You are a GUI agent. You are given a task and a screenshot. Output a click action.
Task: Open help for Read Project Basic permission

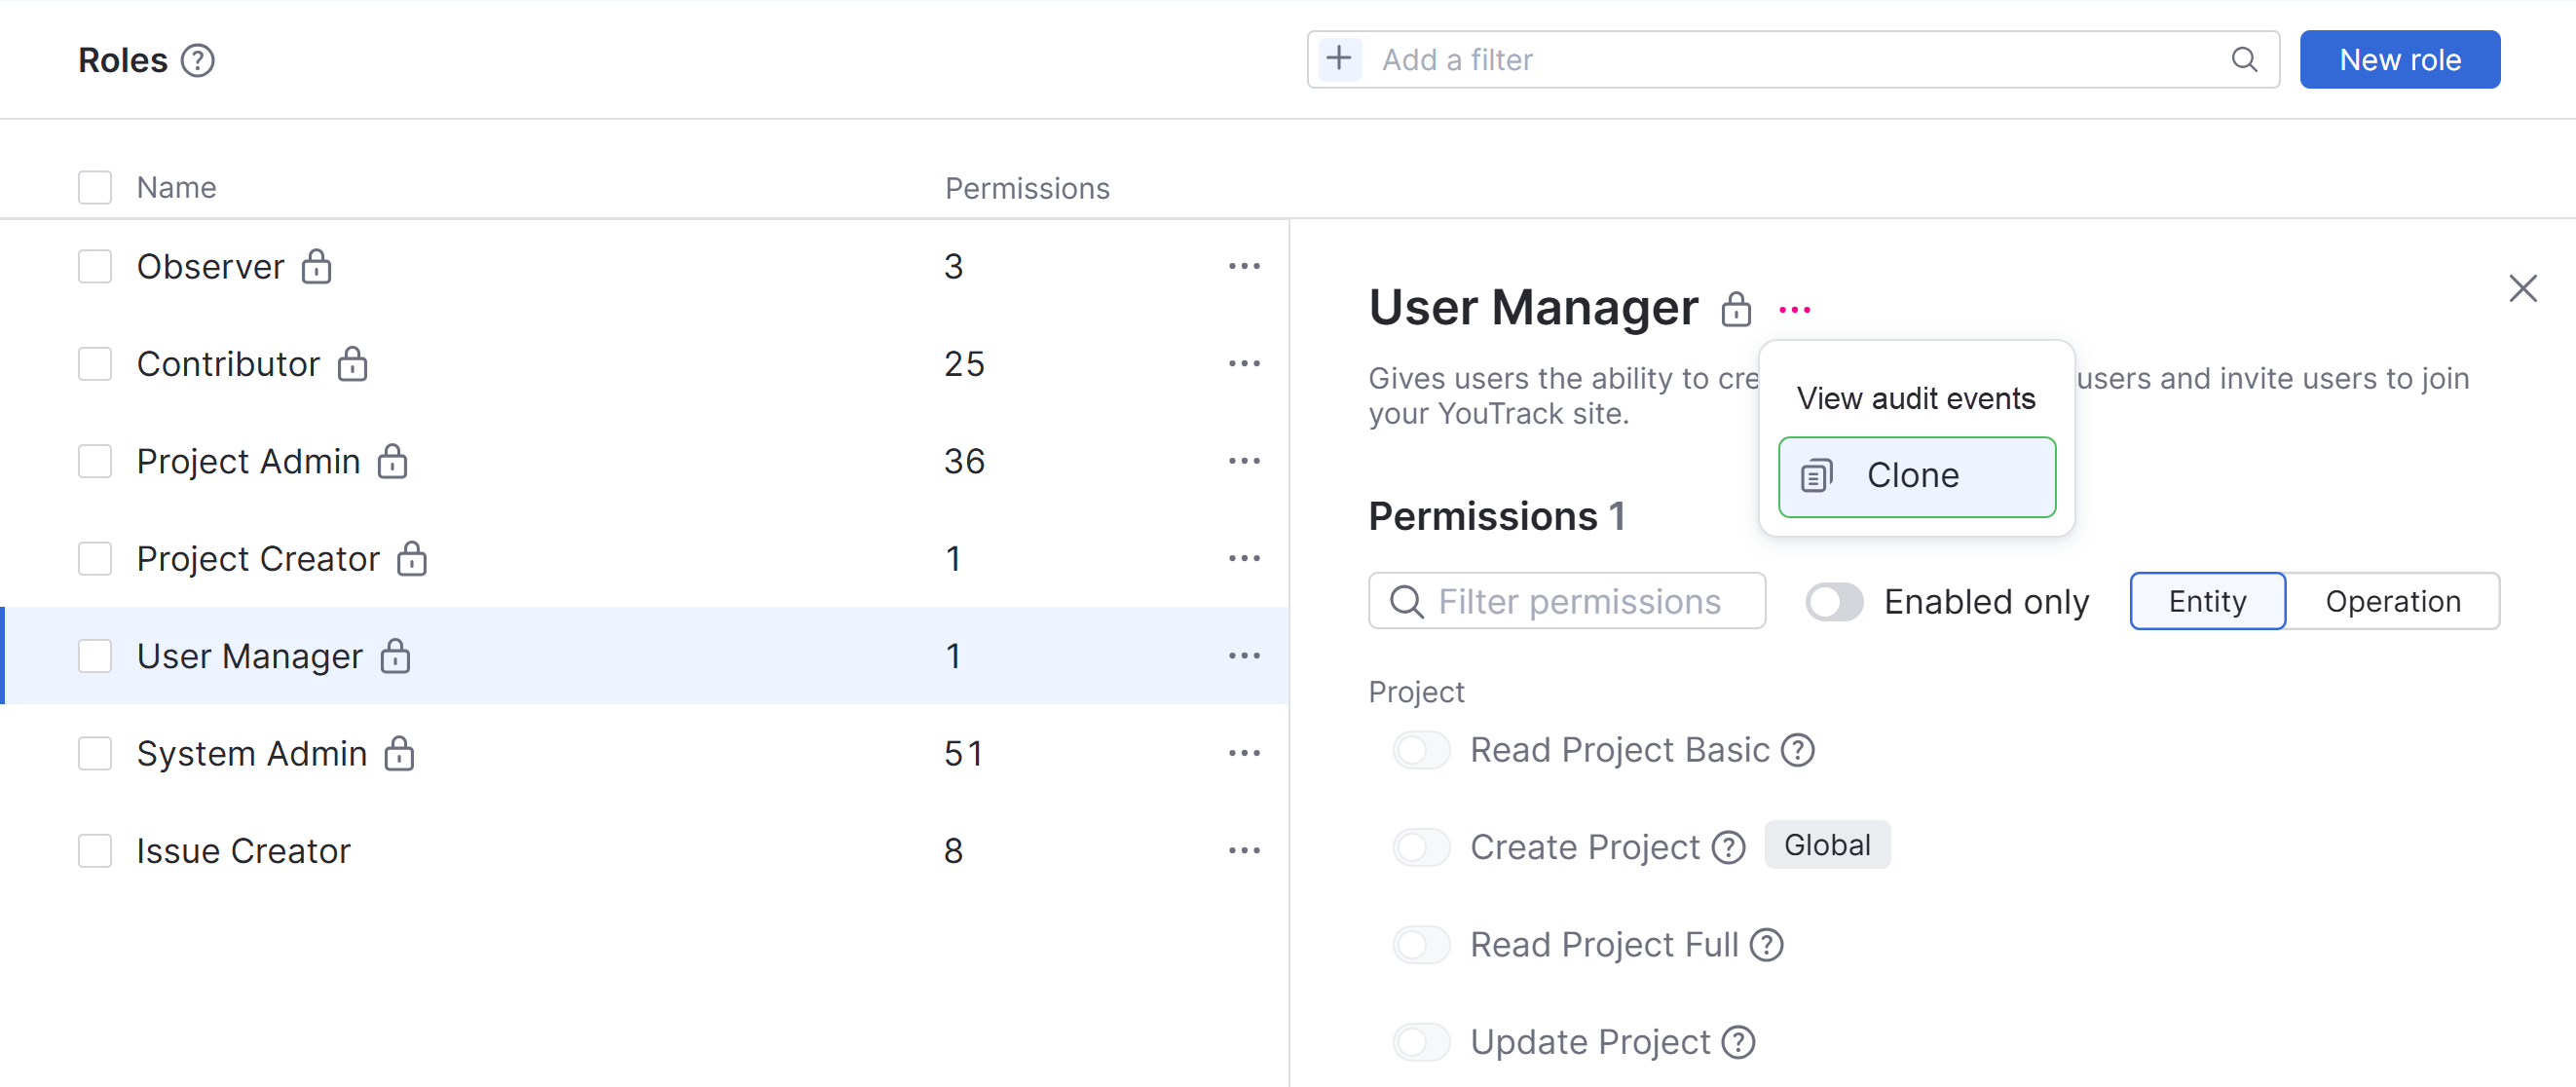(x=1797, y=749)
